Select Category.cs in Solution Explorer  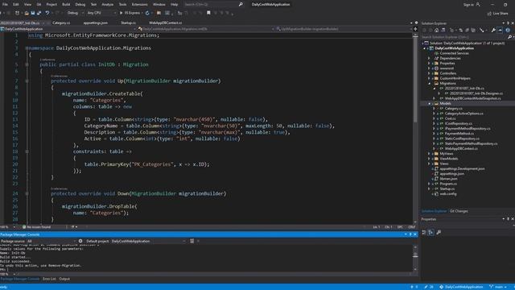(453, 109)
